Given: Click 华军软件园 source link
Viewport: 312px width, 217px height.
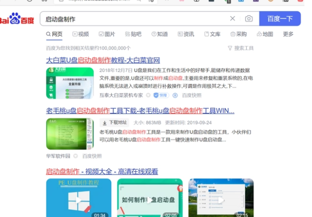Looking at the screenshot, I should click(x=58, y=156).
